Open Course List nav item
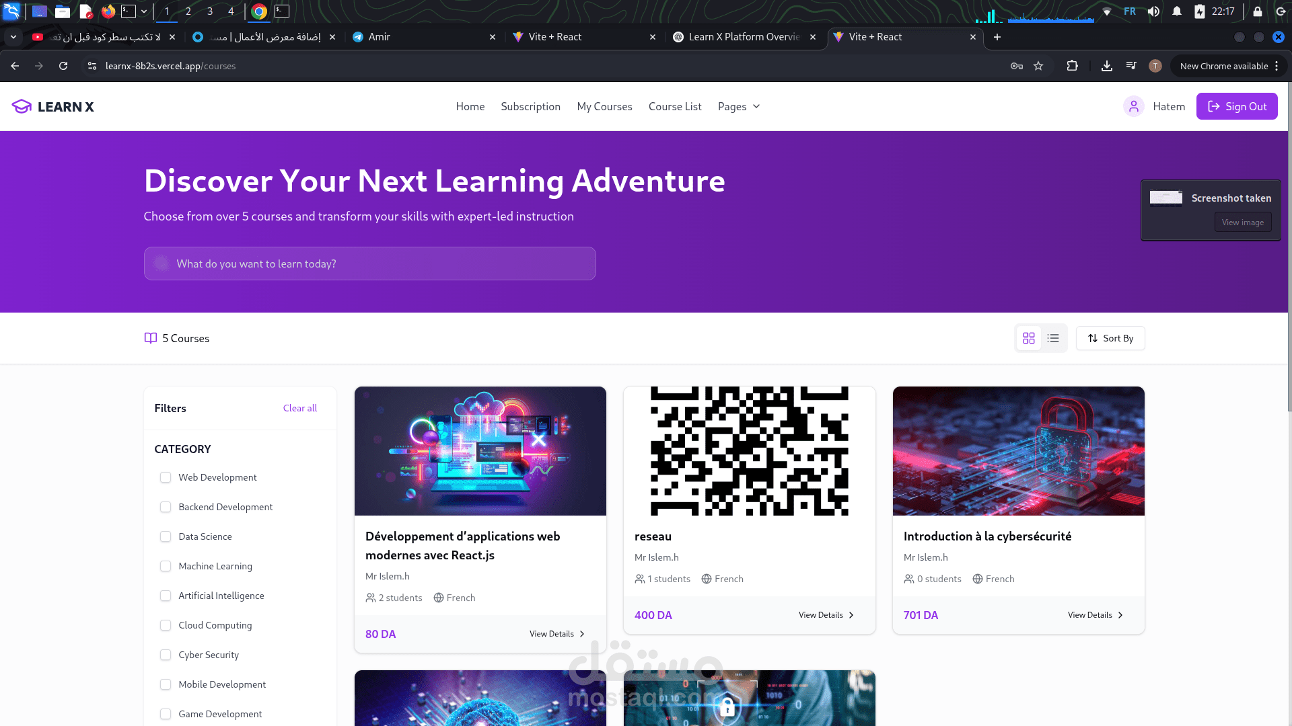 click(x=675, y=106)
